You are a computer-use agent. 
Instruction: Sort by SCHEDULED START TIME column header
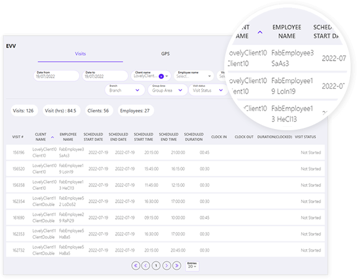[x=144, y=137]
